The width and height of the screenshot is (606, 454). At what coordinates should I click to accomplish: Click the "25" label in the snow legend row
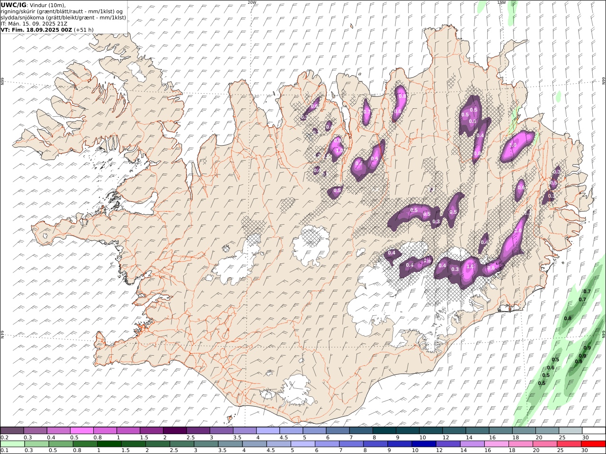pos(562,437)
